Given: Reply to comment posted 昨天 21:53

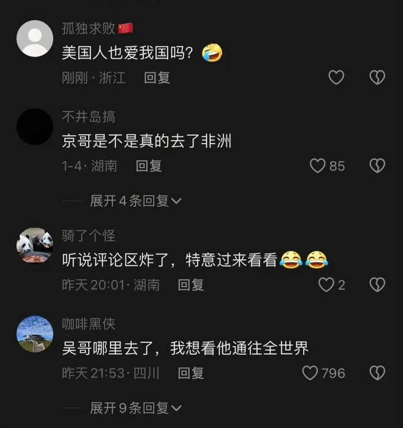Looking at the screenshot, I should coord(191,373).
